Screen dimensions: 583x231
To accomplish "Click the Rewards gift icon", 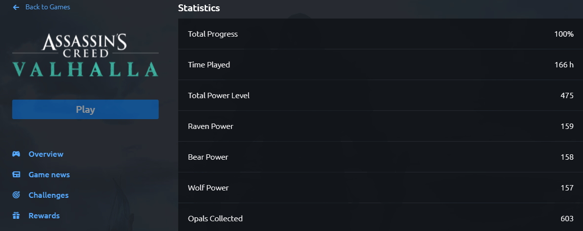I will (16, 215).
